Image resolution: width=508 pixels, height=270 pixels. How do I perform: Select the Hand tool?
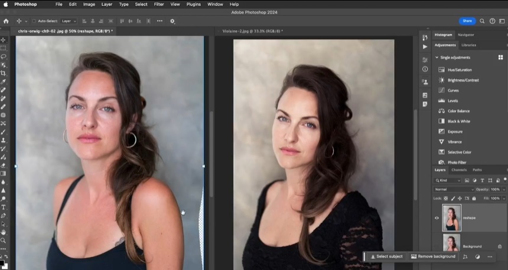[x=3, y=232]
